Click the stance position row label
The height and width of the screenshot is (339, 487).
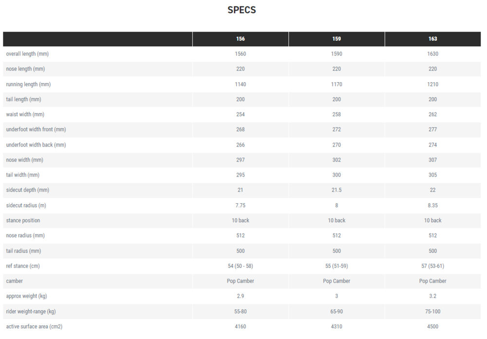(x=23, y=220)
